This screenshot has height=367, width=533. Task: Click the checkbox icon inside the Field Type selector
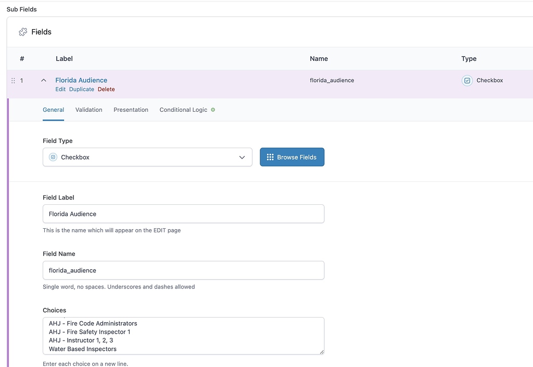[x=53, y=156]
